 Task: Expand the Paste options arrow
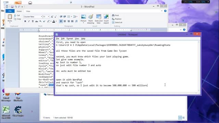coord(10,23)
